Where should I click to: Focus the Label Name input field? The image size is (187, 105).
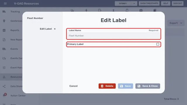point(114,36)
